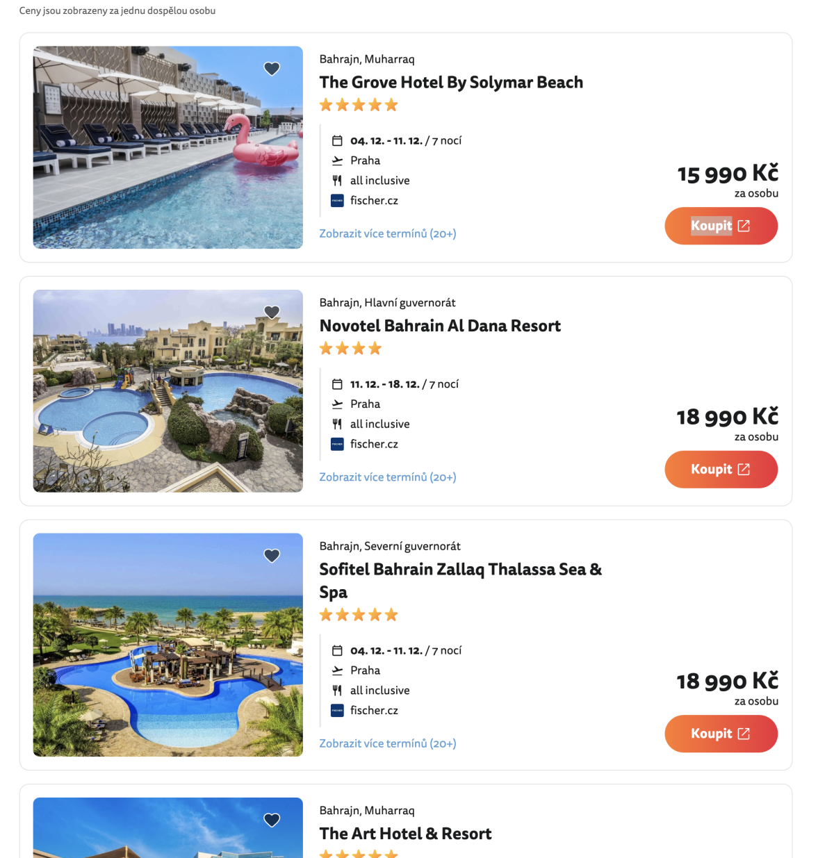The height and width of the screenshot is (858, 834).
Task: Open The Grove Hotel By Solymar Beach title
Action: (451, 83)
